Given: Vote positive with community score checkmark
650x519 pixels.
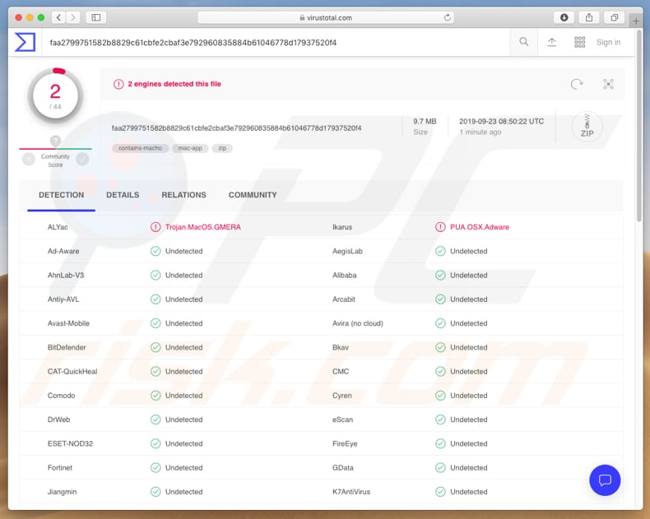Looking at the screenshot, I should click(82, 160).
